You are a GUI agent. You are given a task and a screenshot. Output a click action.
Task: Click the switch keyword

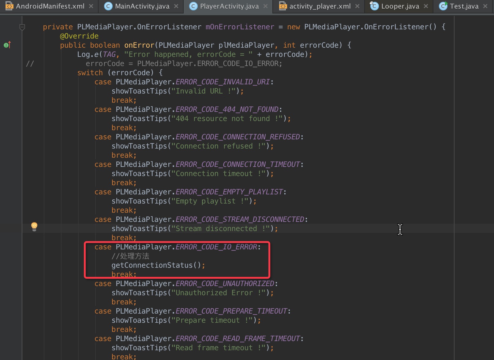pyautogui.click(x=90, y=73)
